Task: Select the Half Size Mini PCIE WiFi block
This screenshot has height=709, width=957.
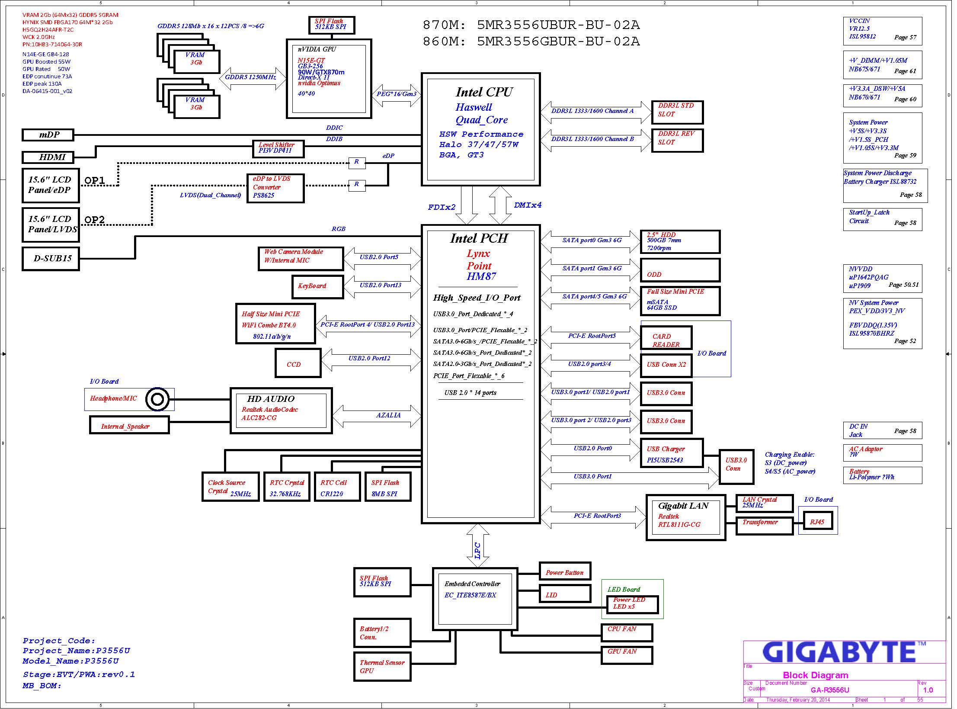Action: click(275, 324)
